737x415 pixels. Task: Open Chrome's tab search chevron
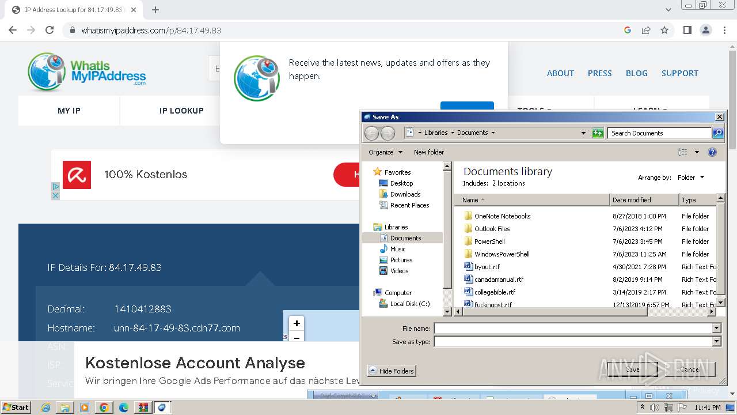pos(668,10)
